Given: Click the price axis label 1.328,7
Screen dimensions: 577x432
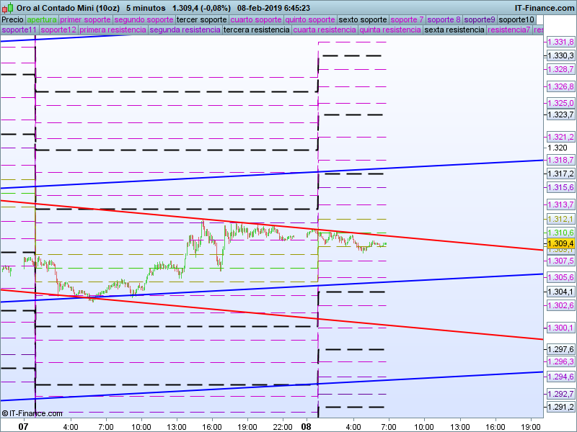Looking at the screenshot, I should pyautogui.click(x=560, y=69).
